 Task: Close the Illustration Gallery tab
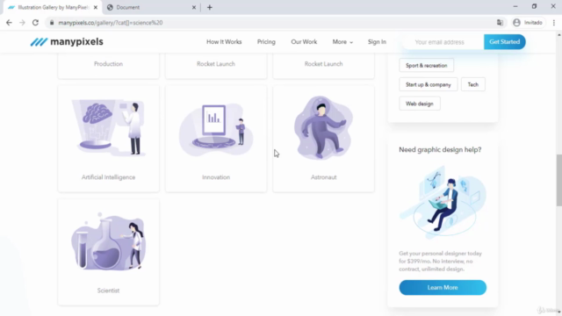point(96,7)
